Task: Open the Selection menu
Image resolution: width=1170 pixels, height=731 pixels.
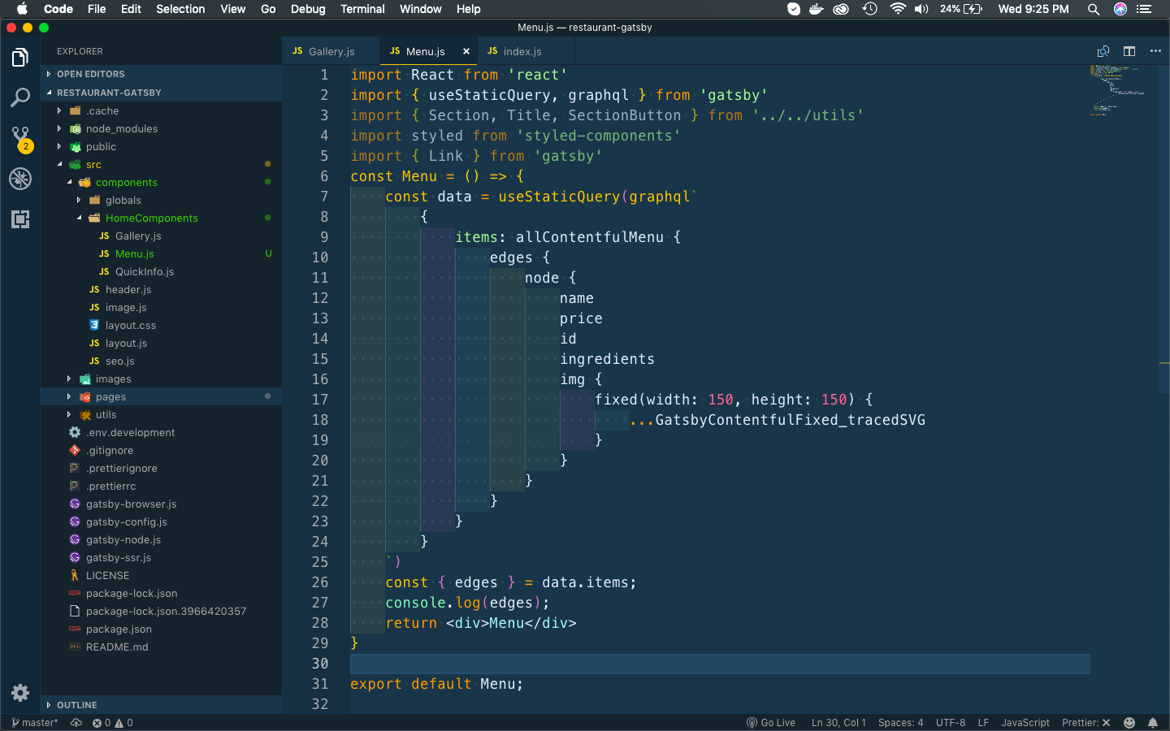Action: [180, 9]
